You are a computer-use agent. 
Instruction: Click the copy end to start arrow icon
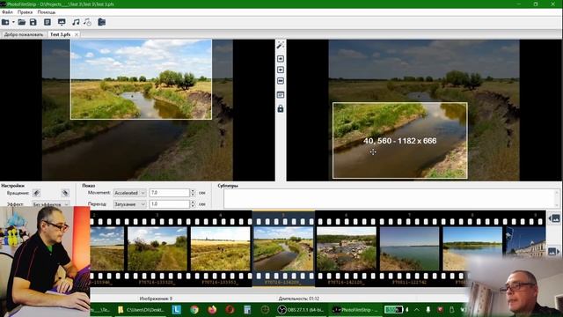[x=281, y=70]
